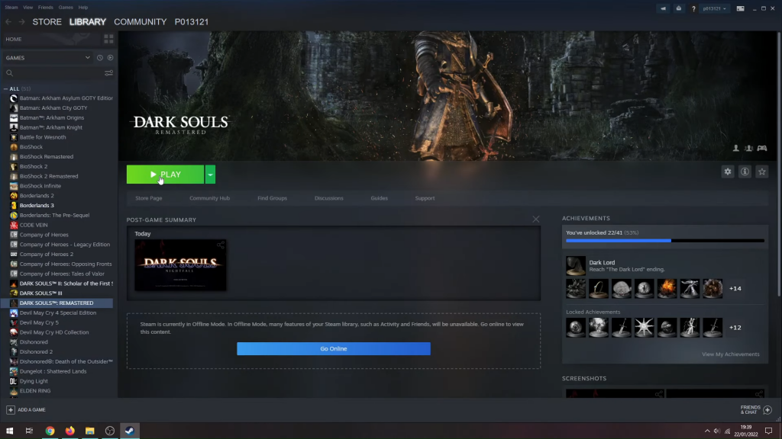Show the +14 more unlocked achievements
782x439 pixels.
pos(735,288)
